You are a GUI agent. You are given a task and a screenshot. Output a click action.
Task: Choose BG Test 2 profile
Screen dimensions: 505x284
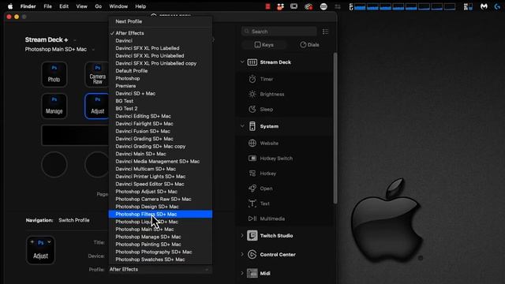point(160,109)
